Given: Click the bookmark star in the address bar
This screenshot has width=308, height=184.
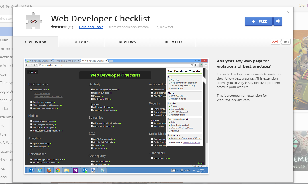Looking at the screenshot, I should point(192,65).
